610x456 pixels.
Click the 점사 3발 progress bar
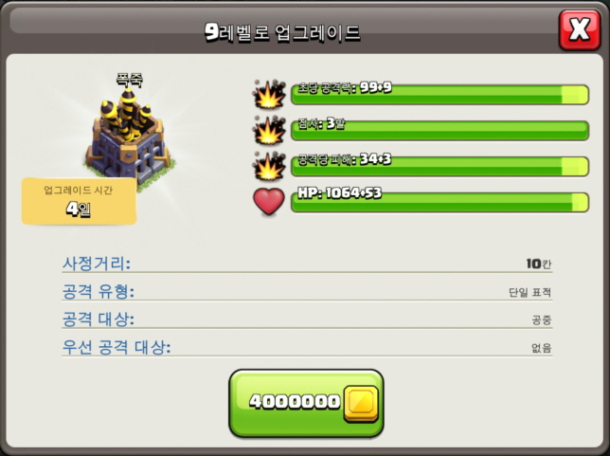[440, 131]
